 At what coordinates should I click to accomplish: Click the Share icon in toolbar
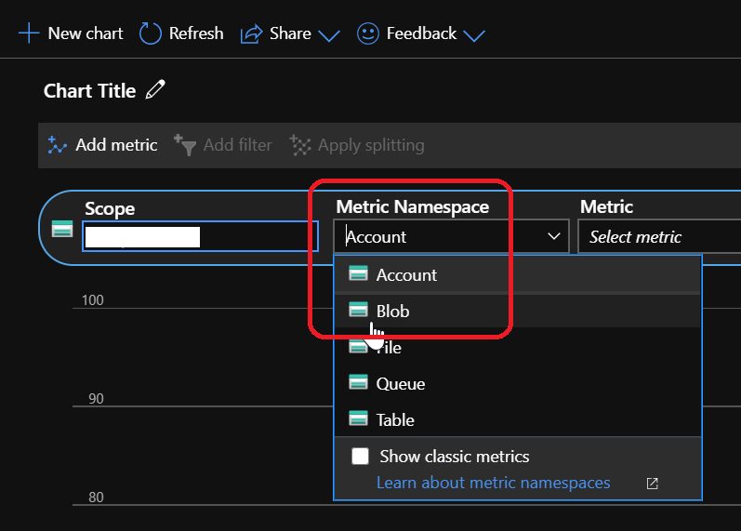(x=251, y=34)
